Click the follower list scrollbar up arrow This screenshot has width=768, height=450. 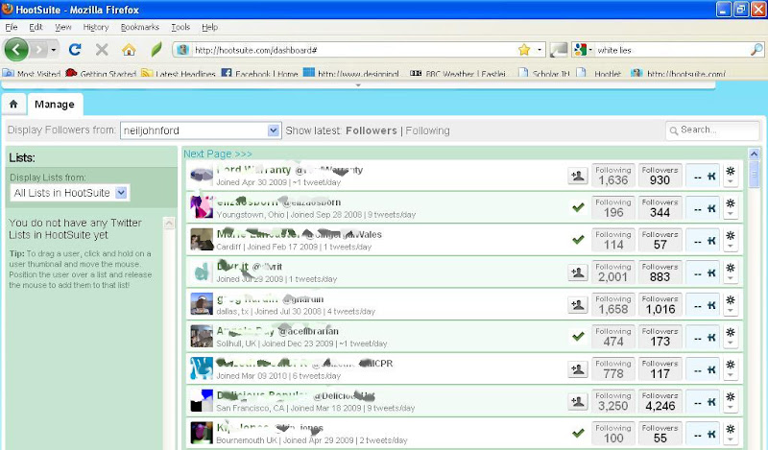(x=755, y=154)
